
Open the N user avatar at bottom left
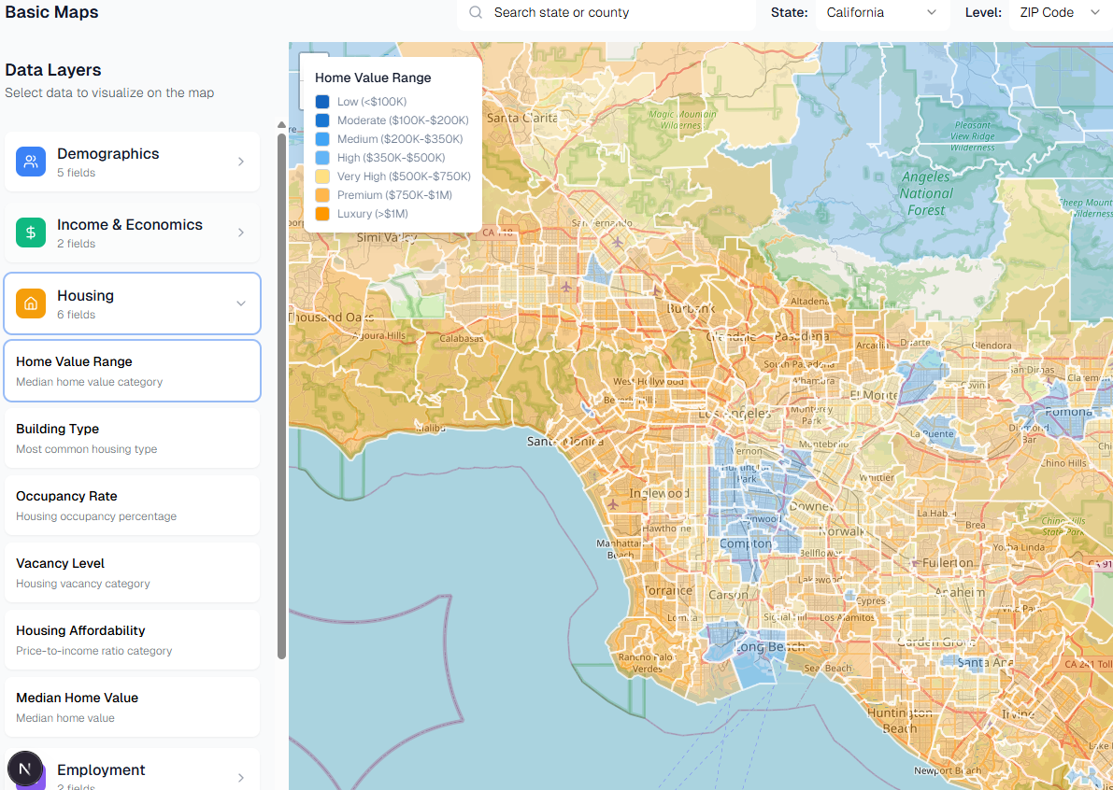pyautogui.click(x=25, y=769)
